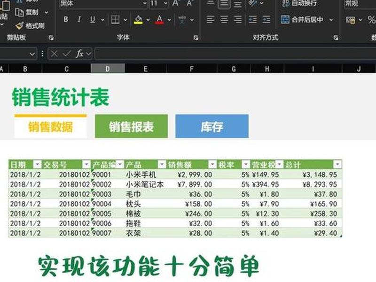Select column I header
This screenshot has height=282, width=376.
(313, 69)
